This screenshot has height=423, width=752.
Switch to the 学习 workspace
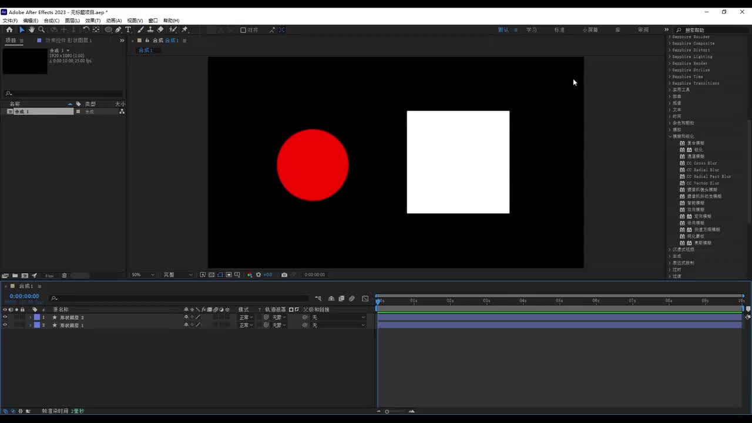pyautogui.click(x=532, y=30)
